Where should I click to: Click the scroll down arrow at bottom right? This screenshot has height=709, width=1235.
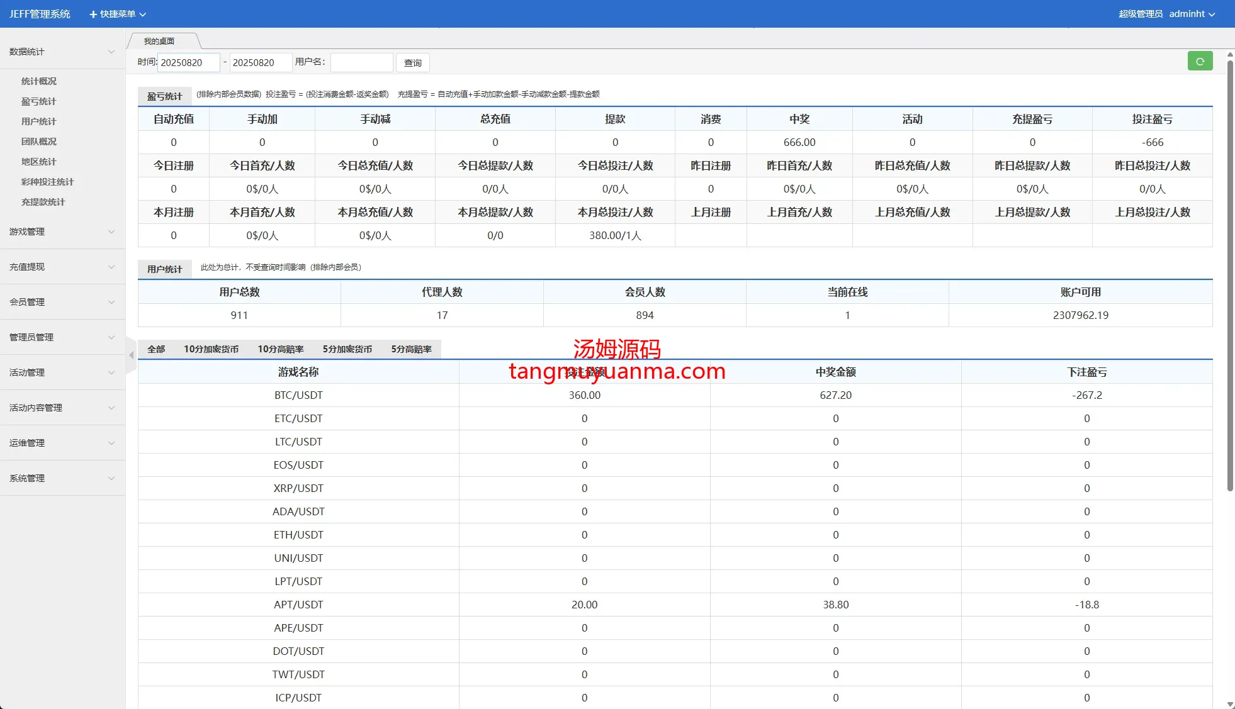click(x=1230, y=704)
